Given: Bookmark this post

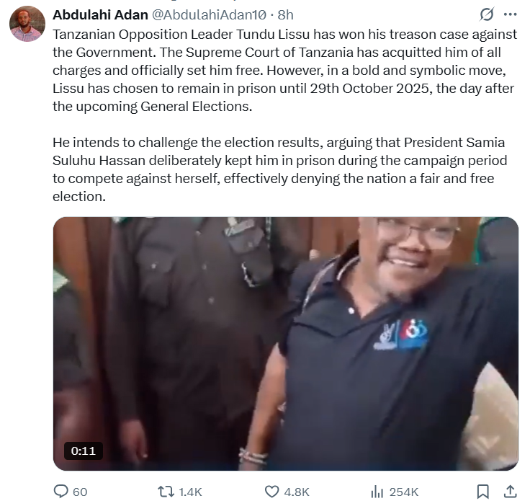Looking at the screenshot, I should tap(483, 492).
